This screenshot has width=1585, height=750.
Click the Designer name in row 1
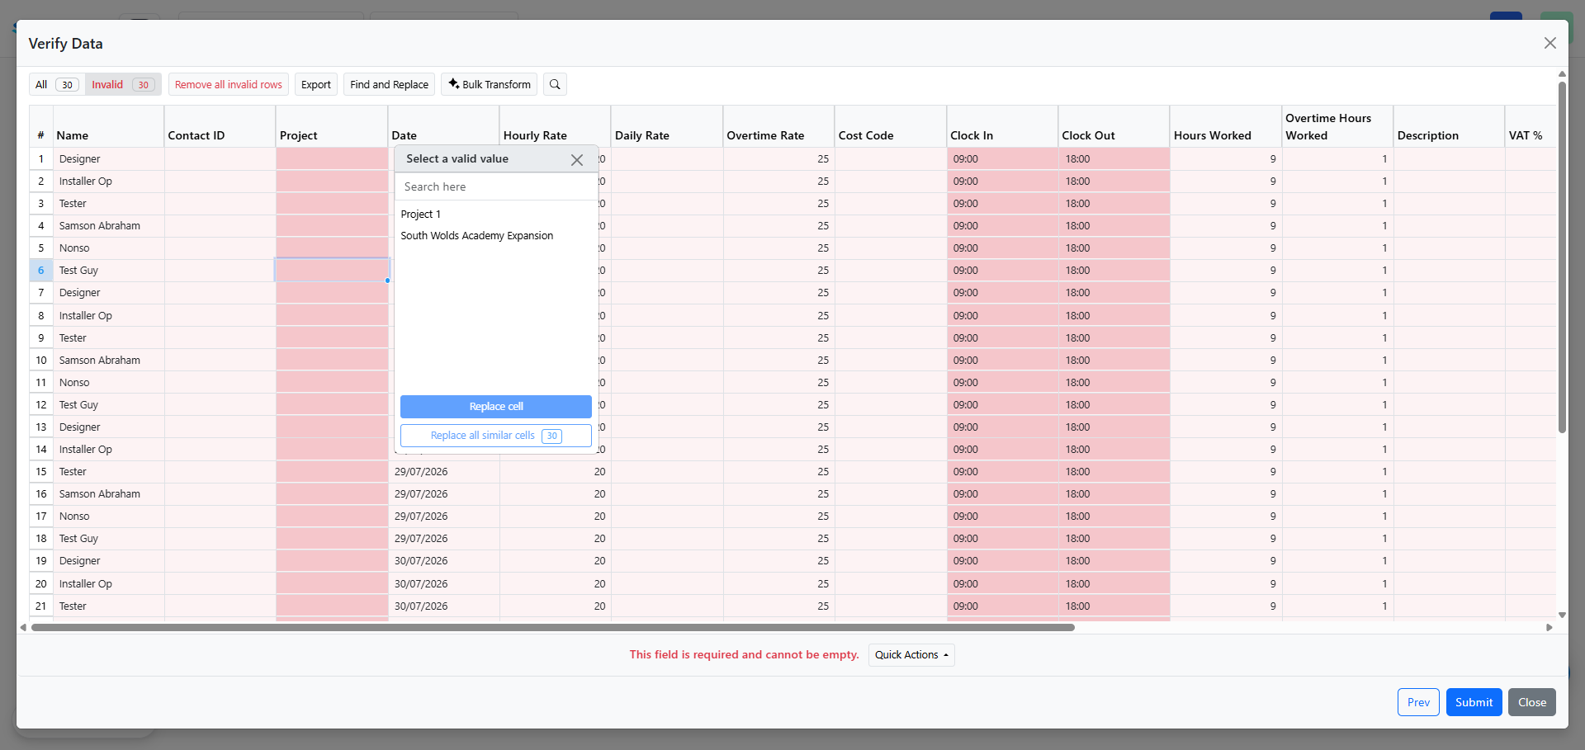(80, 159)
